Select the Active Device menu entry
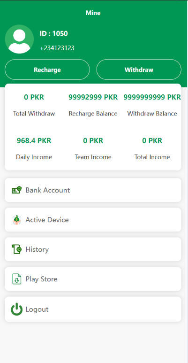 (x=93, y=220)
